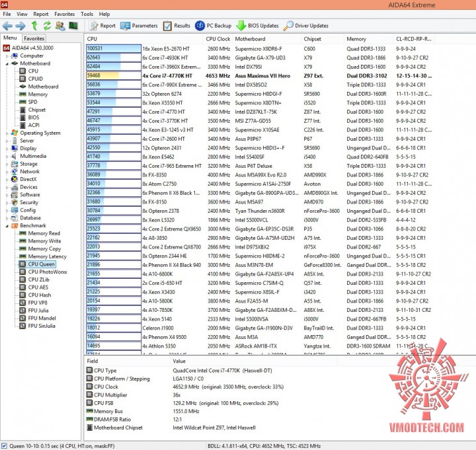
Task: Click the Back arrow toolbar icon
Action: (x=7, y=26)
